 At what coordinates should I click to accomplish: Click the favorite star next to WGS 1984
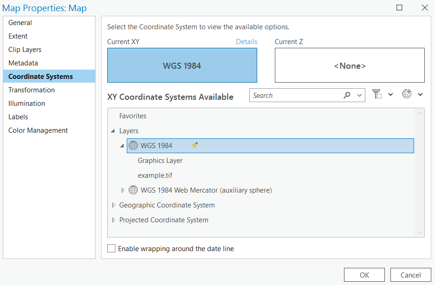pos(195,145)
